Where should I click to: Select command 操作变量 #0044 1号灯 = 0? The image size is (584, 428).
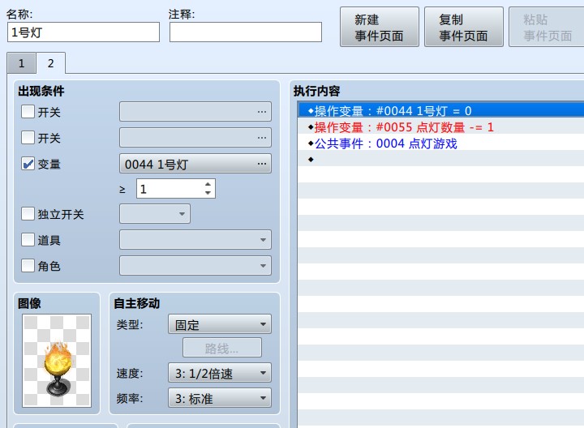pyautogui.click(x=441, y=110)
